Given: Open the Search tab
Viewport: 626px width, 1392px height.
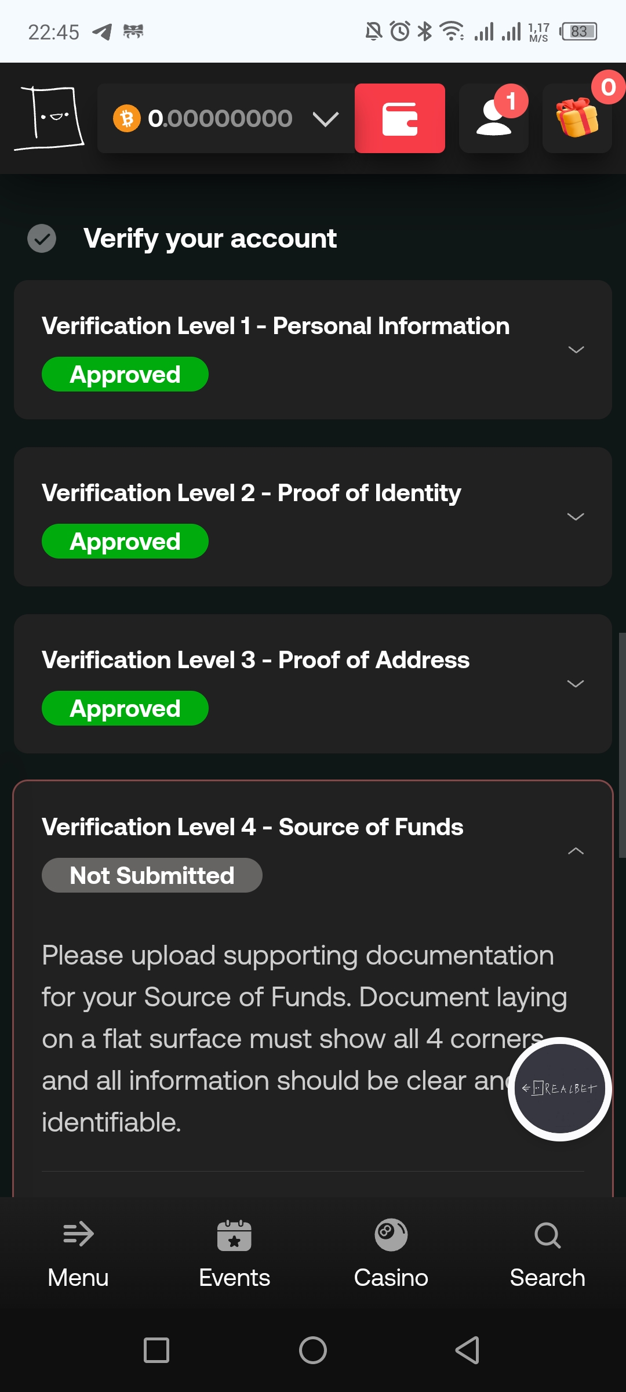Looking at the screenshot, I should tap(547, 1254).
